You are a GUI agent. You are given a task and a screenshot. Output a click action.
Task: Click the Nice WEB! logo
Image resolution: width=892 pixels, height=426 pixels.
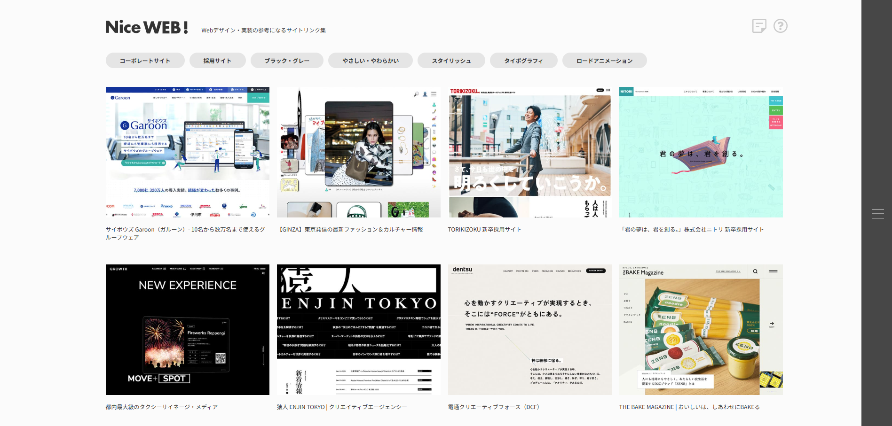[147, 27]
